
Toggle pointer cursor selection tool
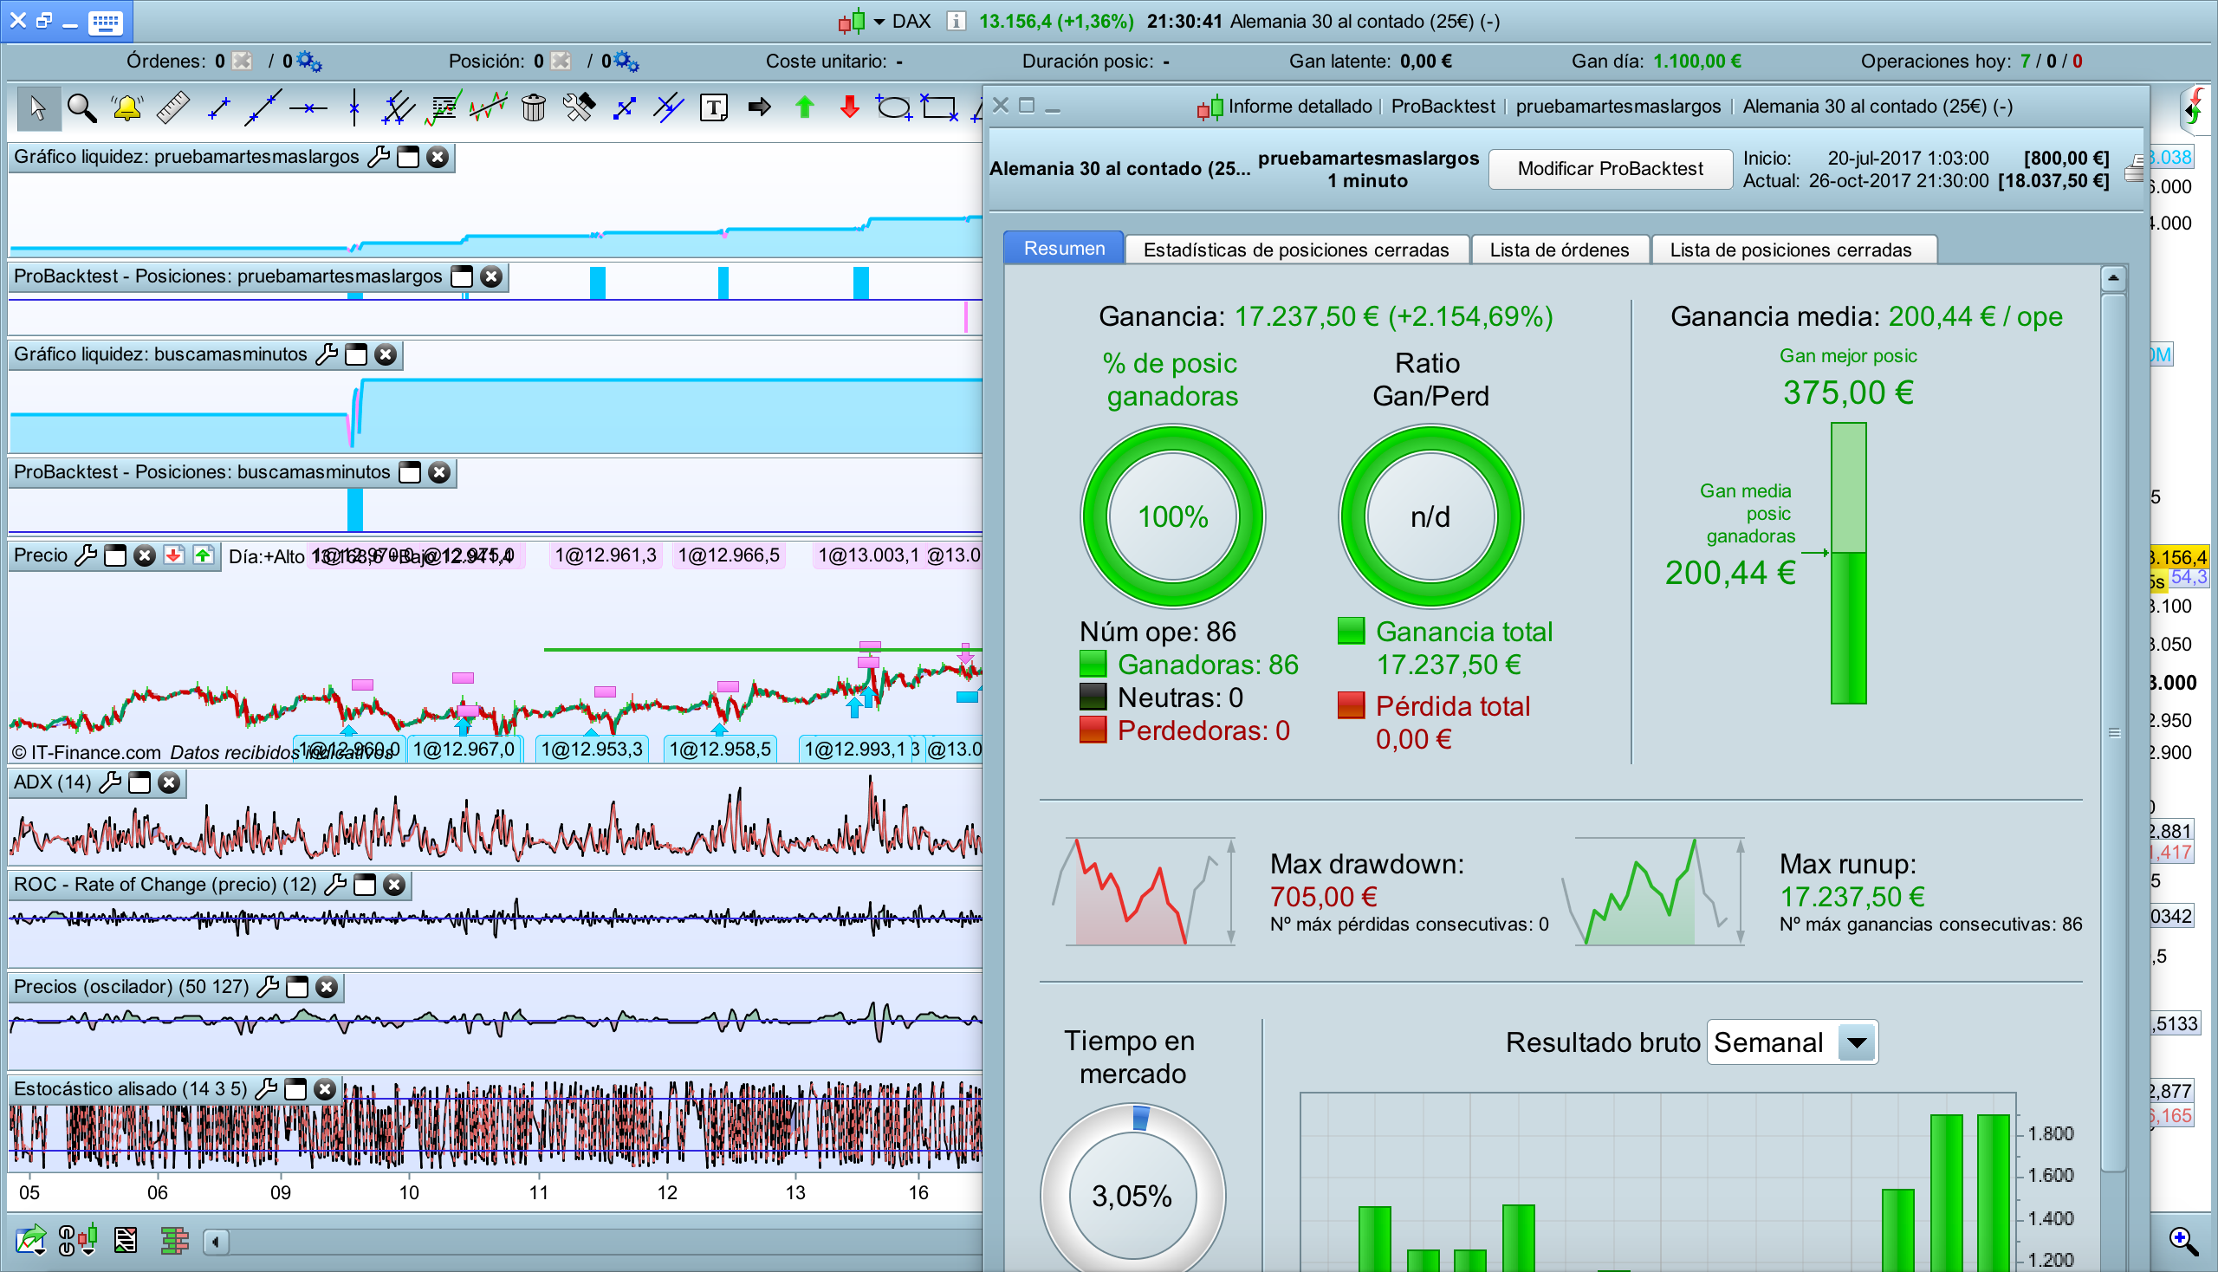[36, 108]
